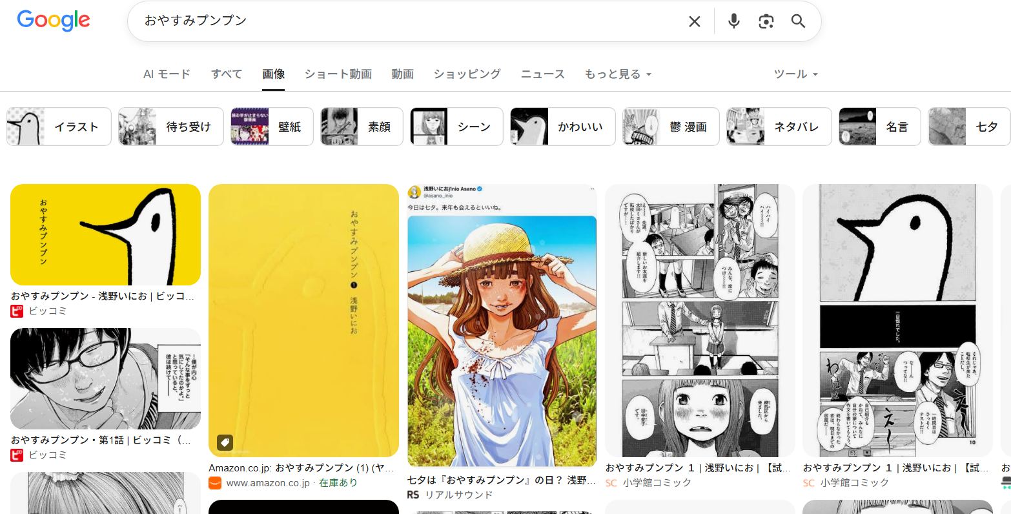Open the おやすみプンプン - 浅野いにお title link
The image size is (1011, 514).
point(103,296)
